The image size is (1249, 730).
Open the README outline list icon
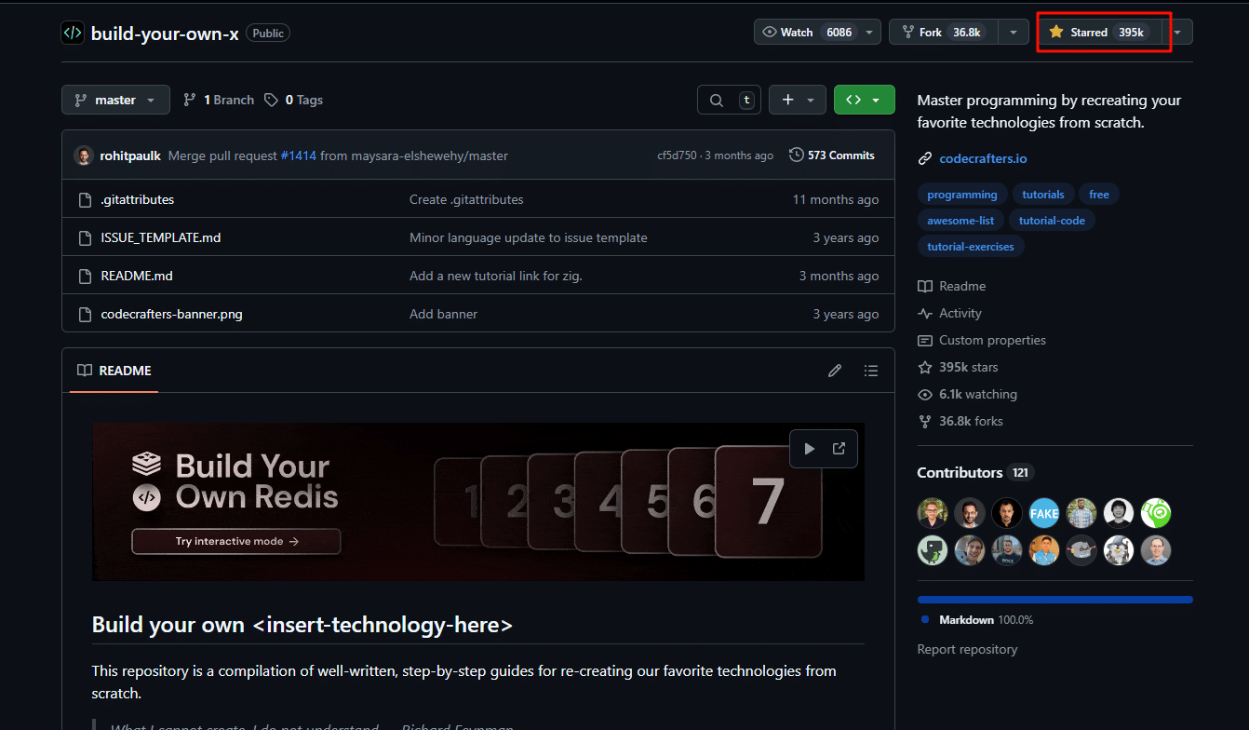point(870,371)
